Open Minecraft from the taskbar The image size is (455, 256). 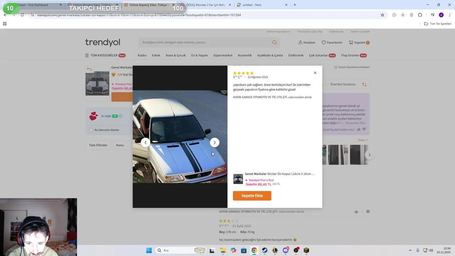tap(306, 250)
